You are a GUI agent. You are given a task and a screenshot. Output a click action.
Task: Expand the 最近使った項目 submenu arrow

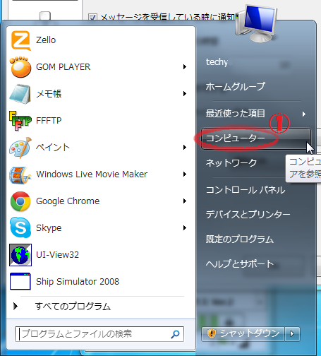pos(304,114)
